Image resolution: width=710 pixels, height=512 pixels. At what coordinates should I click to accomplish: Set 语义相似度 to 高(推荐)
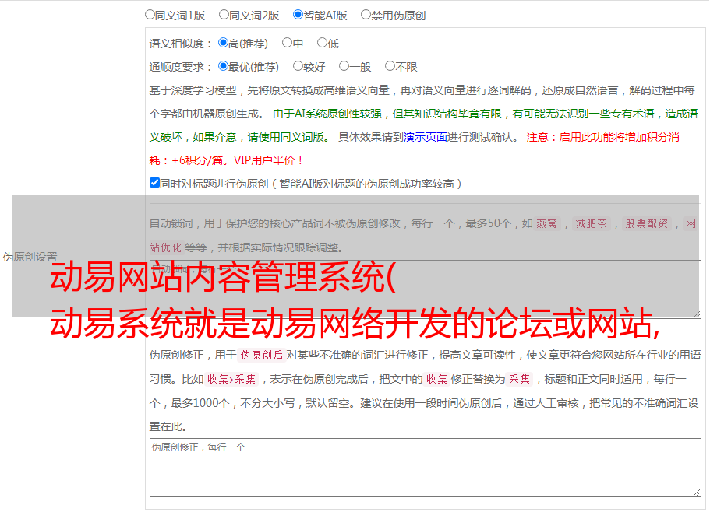tap(223, 43)
